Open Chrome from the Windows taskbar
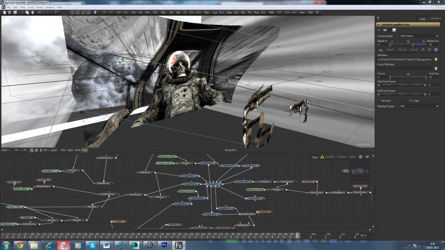Viewport: 445px width, 250px height. pos(20,245)
